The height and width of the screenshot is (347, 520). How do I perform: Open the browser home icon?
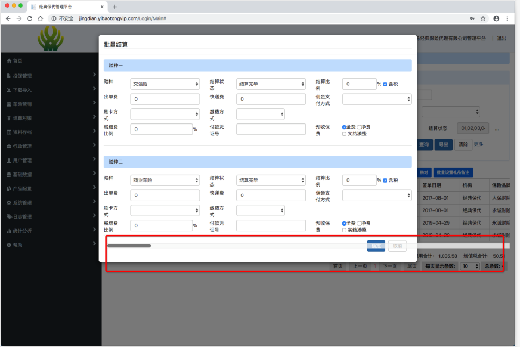[40, 18]
